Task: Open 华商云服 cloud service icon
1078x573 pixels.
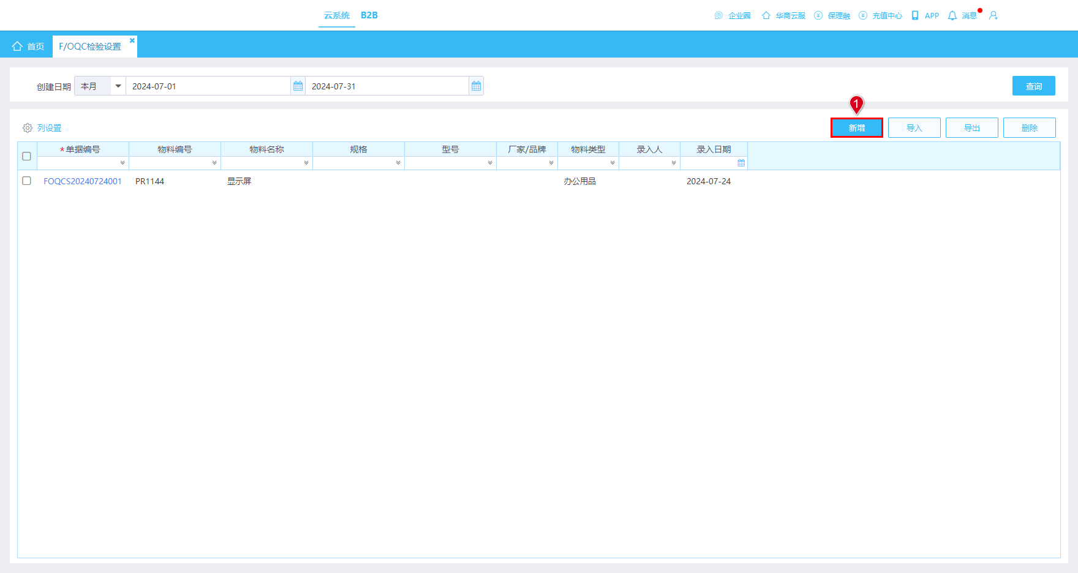Action: 766,15
